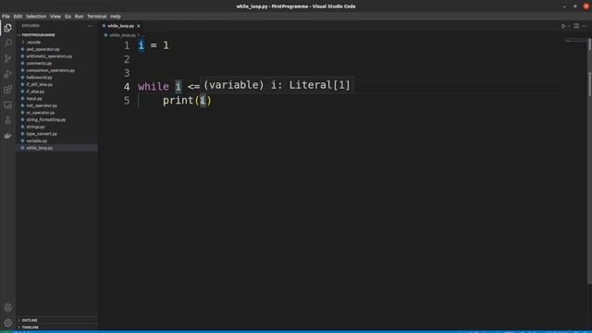Screen dimensions: 592x333
Task: Open the Edit menu
Action: click(x=18, y=17)
